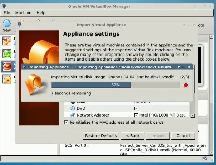Open the Help menu
The height and width of the screenshot is (165, 216).
[x=41, y=13]
